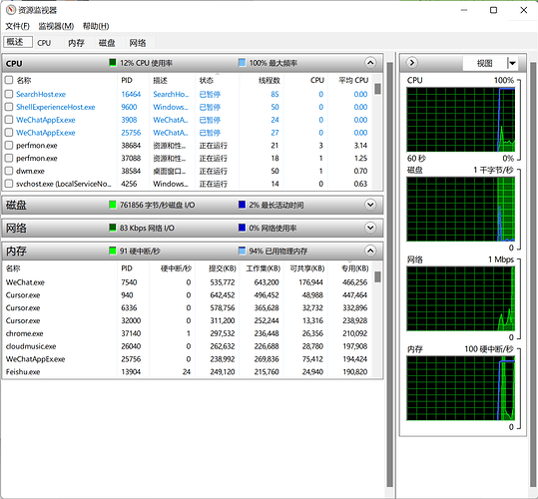Click dark green network I/O indicator icon
Viewport: 538px width, 499px height.
pyautogui.click(x=112, y=229)
